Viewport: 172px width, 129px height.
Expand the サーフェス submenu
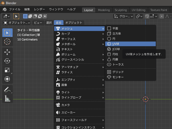pyautogui.click(x=79, y=39)
